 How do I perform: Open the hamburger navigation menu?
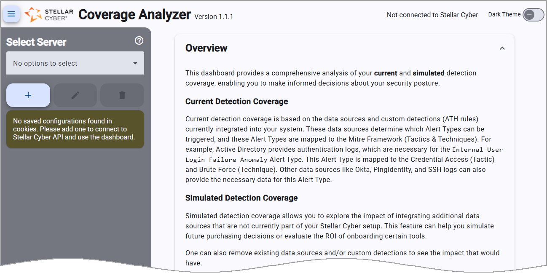(x=11, y=14)
